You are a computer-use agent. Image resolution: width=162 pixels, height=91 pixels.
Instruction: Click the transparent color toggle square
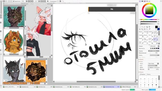click(x=156, y=30)
